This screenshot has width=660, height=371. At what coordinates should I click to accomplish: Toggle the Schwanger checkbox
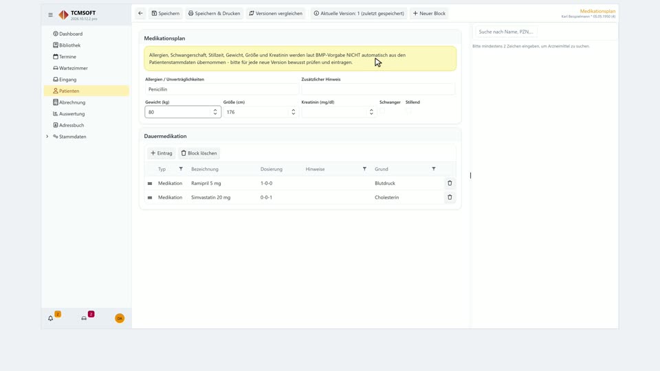click(382, 111)
